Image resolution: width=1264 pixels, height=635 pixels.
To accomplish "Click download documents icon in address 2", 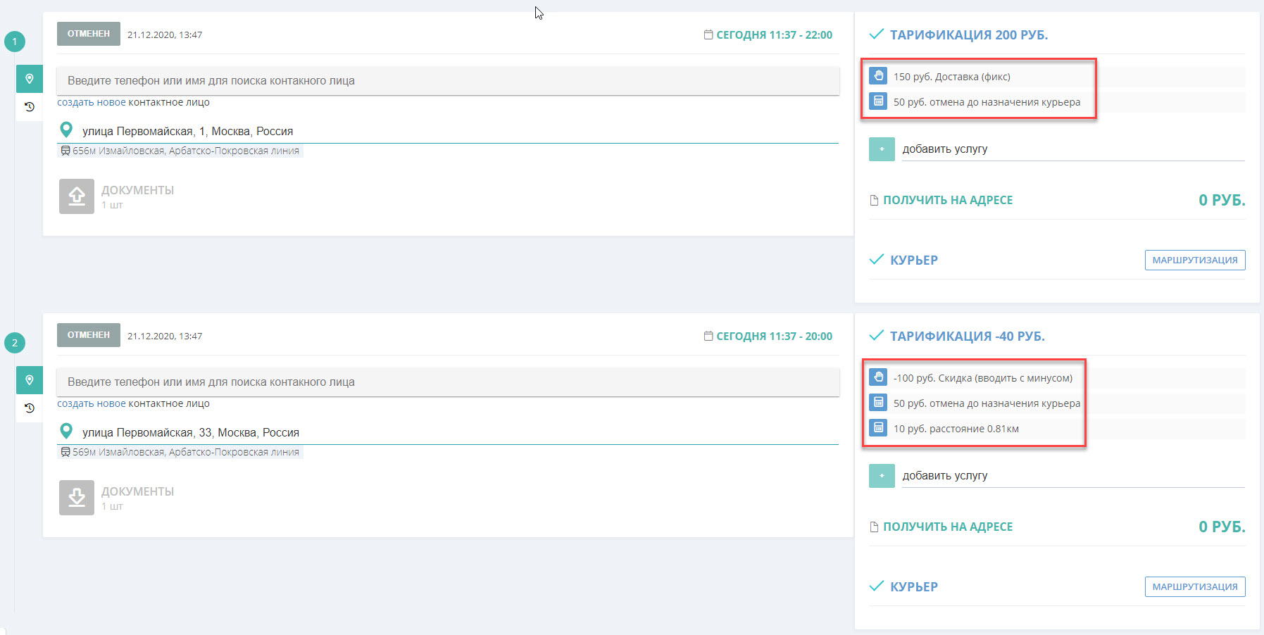I will point(77,498).
